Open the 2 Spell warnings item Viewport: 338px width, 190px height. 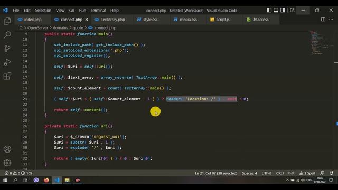pyautogui.click(x=307, y=173)
